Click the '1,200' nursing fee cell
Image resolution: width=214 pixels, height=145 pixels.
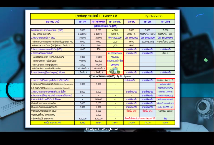[x=115, y=45]
